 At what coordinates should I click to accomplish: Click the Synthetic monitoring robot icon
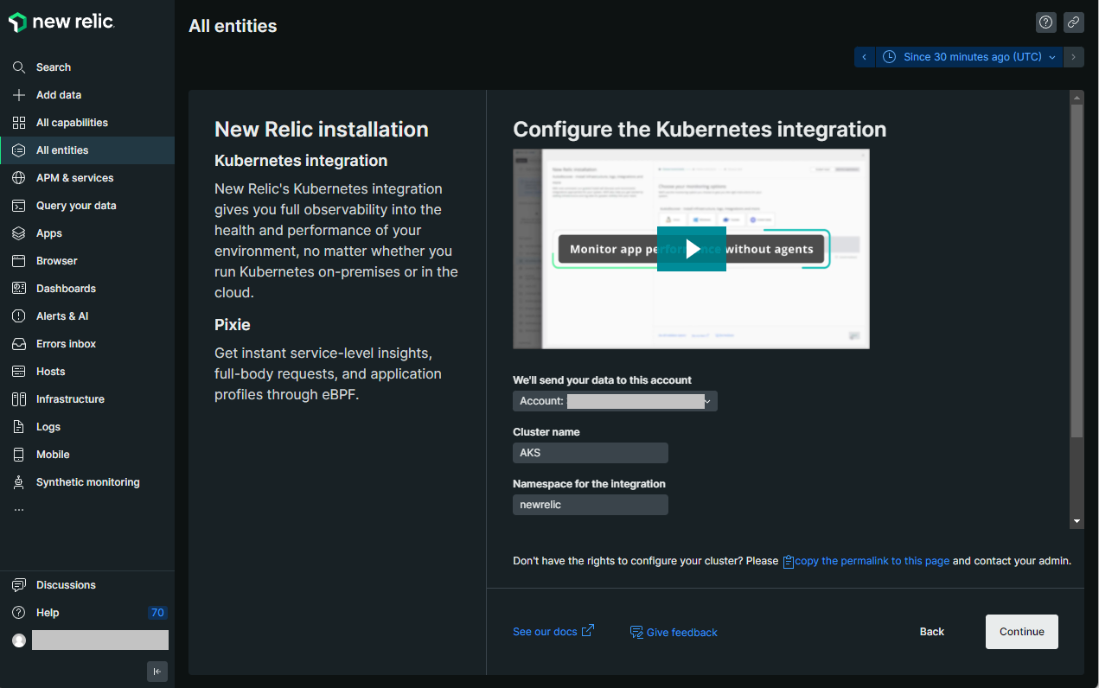pyautogui.click(x=19, y=482)
